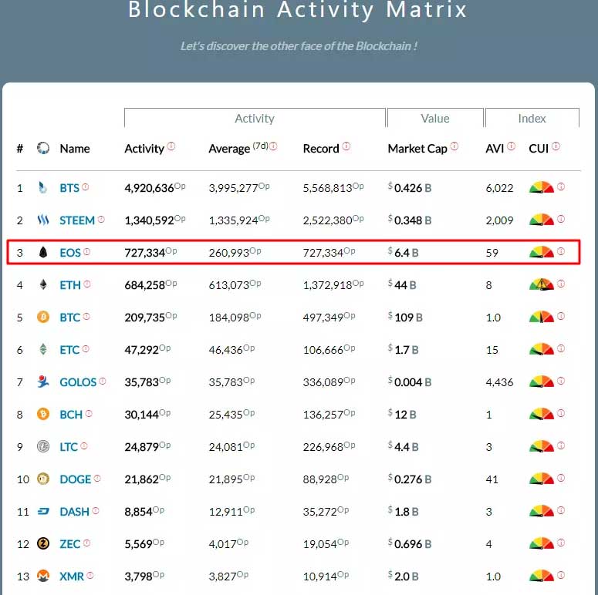
Task: Click the BTS coin logo icon
Action: [42, 187]
